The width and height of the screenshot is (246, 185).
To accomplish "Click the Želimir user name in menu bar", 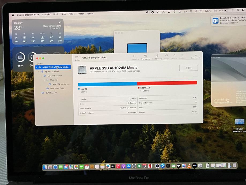I will (208, 11).
